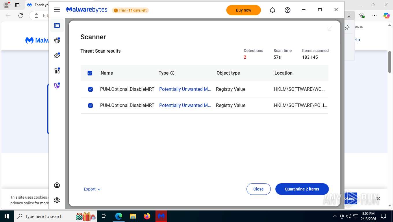Dismiss the cookie banner with the X
Viewport: 393px width, 222px height.
coord(378,199)
